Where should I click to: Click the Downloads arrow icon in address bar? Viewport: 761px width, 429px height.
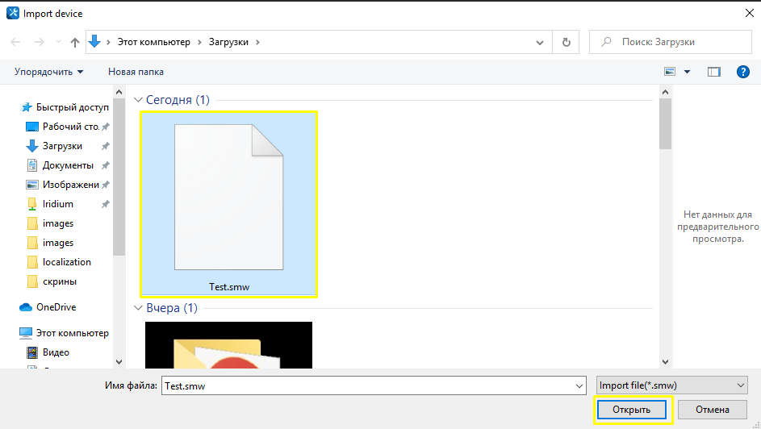[94, 42]
